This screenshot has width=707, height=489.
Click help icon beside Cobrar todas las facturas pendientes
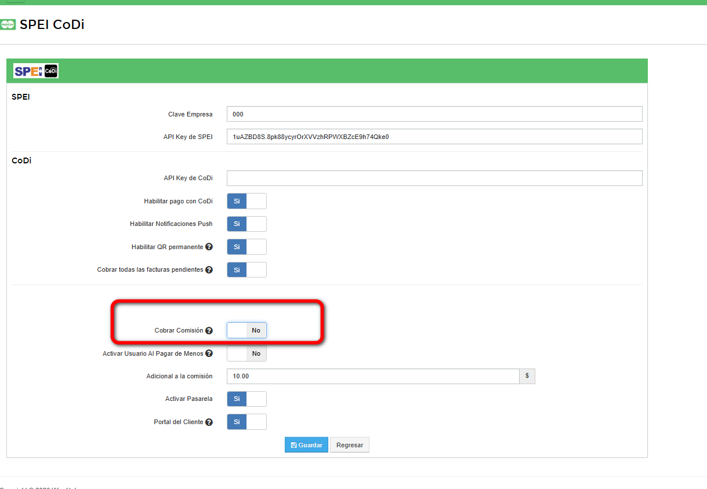(209, 270)
